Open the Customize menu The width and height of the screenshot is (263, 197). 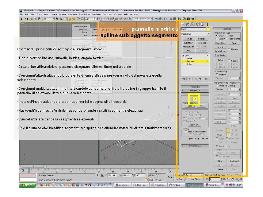[x=107, y=15]
